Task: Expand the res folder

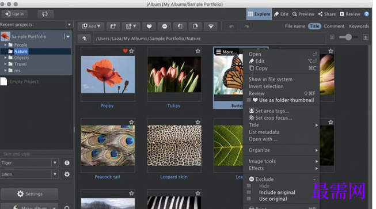Action: (x=5, y=70)
